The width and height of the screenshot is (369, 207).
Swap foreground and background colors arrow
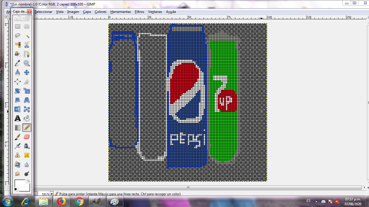28,181
